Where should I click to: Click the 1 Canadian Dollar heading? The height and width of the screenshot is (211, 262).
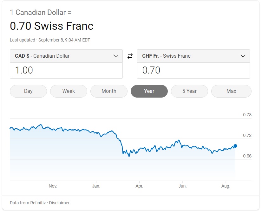[41, 12]
